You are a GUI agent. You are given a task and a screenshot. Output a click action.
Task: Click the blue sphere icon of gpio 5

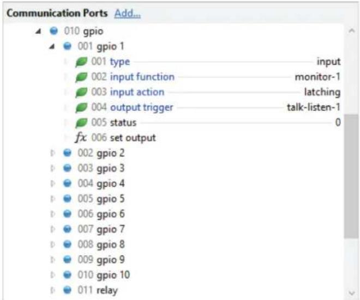pos(67,198)
